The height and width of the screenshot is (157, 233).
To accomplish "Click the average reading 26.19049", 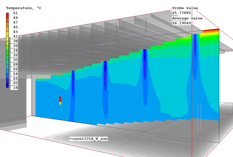I will pyautogui.click(x=181, y=23).
